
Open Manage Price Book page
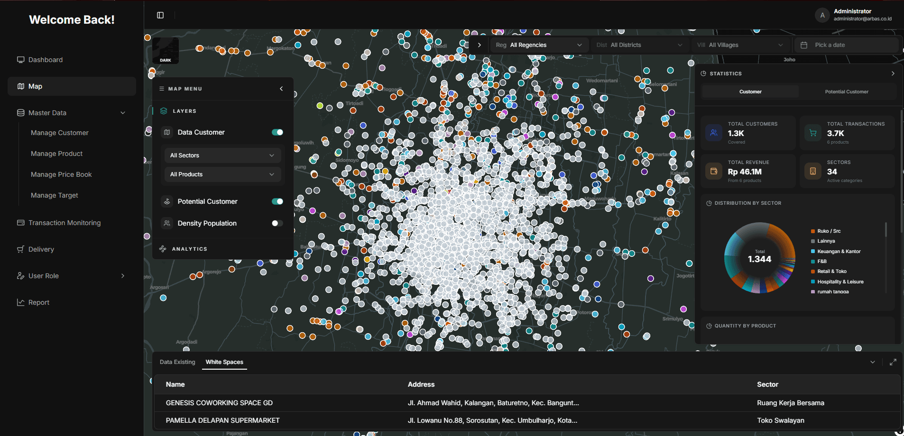tap(62, 174)
